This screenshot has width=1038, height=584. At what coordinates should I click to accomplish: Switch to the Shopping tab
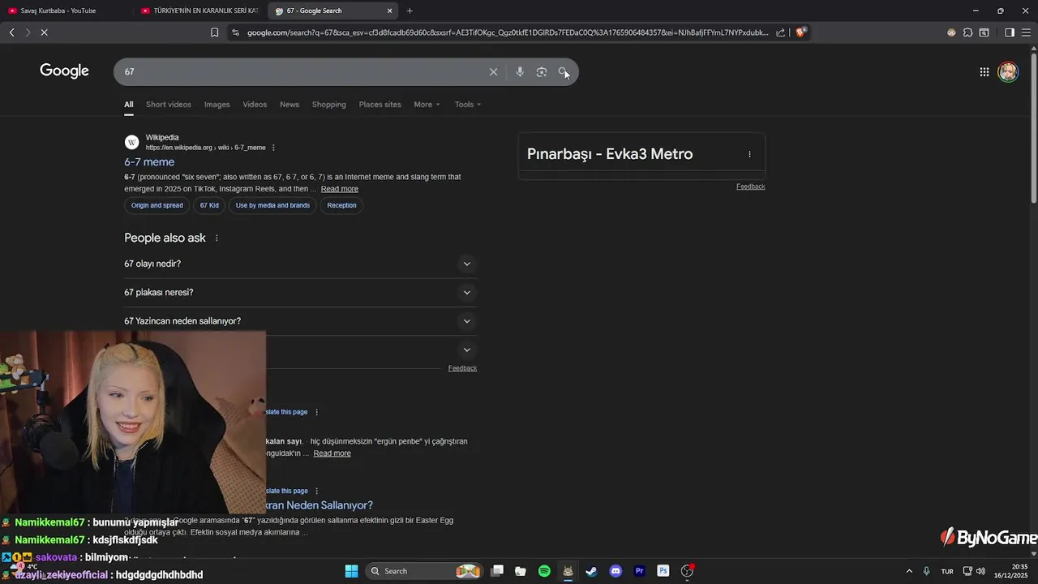tap(329, 105)
